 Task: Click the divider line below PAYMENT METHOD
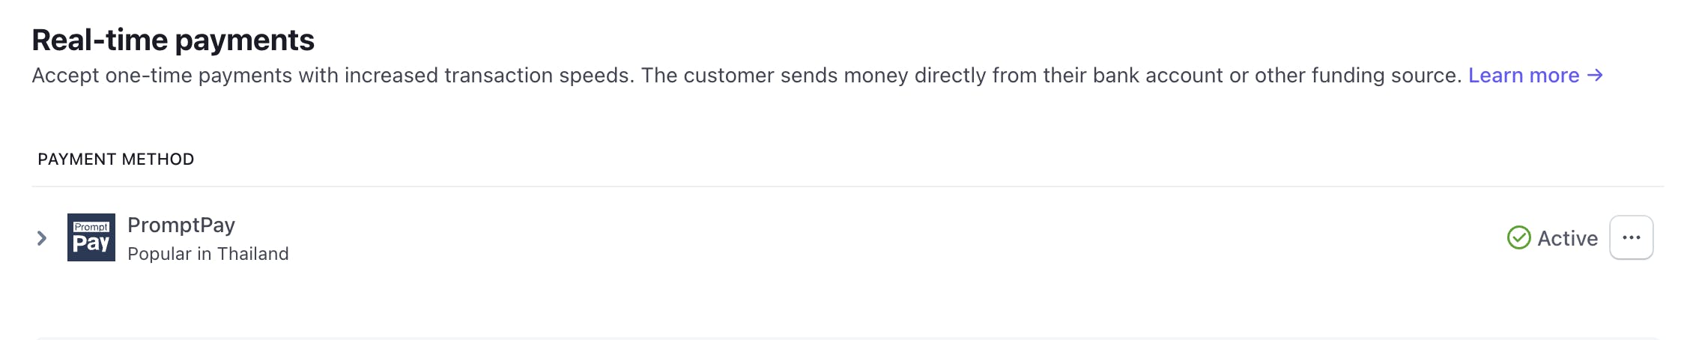click(846, 186)
